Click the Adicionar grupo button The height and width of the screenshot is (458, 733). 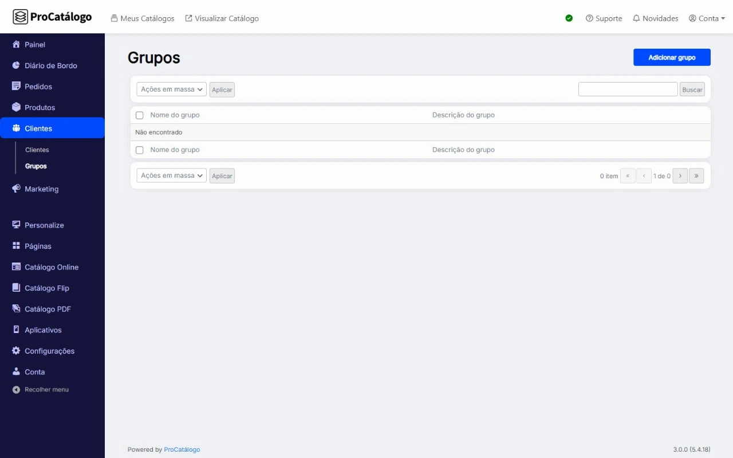click(672, 57)
